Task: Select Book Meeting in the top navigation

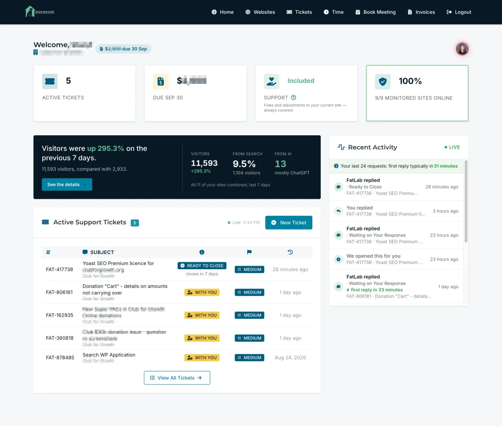Action: [x=375, y=12]
